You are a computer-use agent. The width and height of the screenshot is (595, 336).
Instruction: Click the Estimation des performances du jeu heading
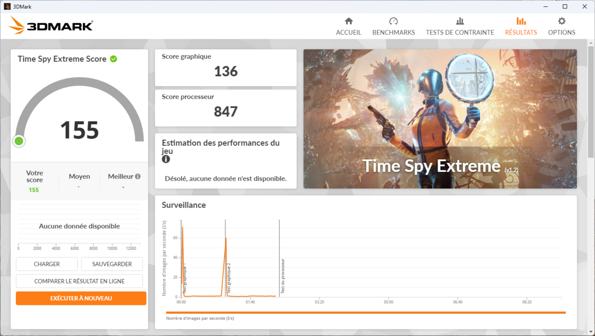[221, 147]
